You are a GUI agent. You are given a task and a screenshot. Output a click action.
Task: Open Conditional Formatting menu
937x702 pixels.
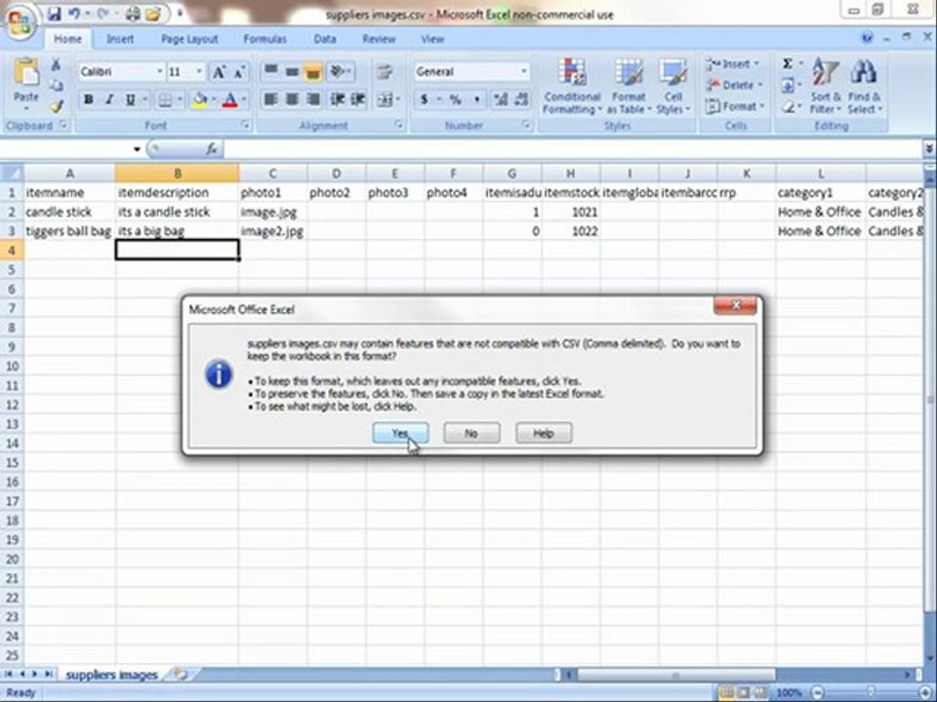pos(572,87)
